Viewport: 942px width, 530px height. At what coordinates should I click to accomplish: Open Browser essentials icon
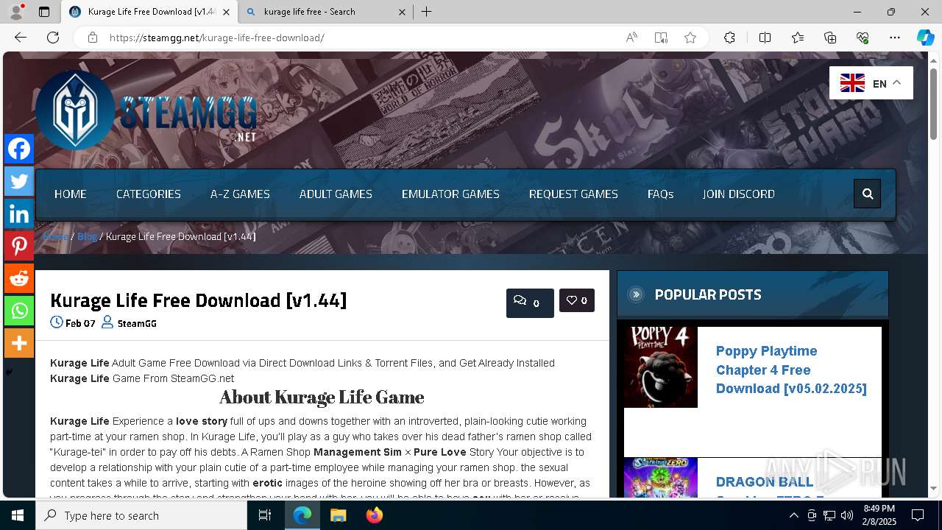click(863, 38)
